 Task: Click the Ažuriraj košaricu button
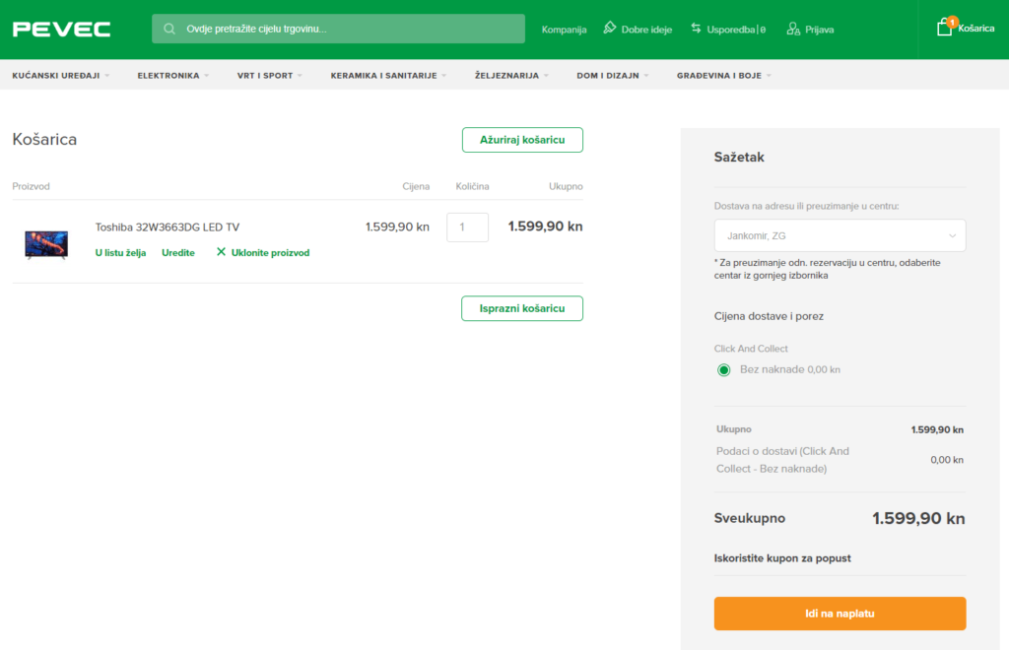(522, 140)
